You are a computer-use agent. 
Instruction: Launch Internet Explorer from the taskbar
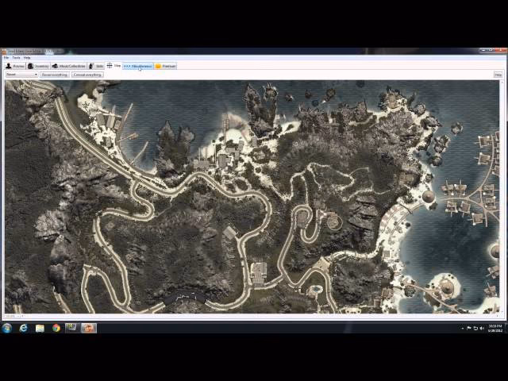[23, 328]
